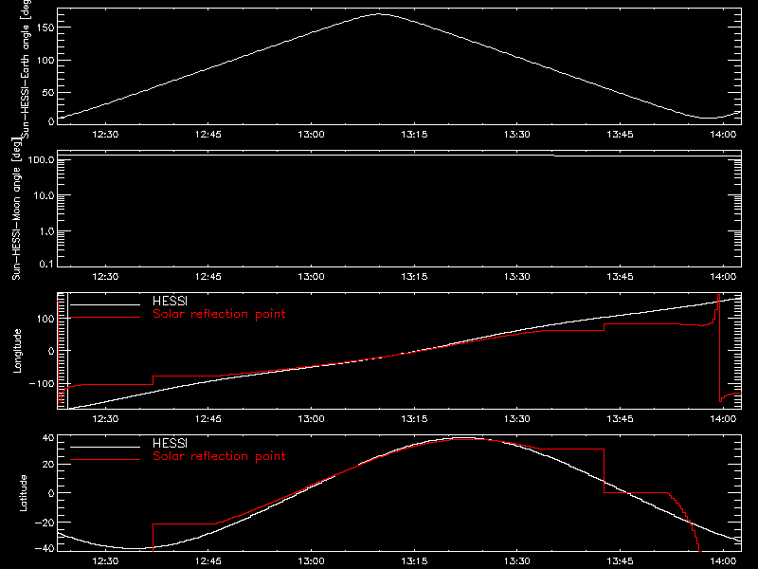Viewport: 758px width, 569px height.
Task: Click the 14:00 time label under latitude plot
Action: pyautogui.click(x=723, y=561)
